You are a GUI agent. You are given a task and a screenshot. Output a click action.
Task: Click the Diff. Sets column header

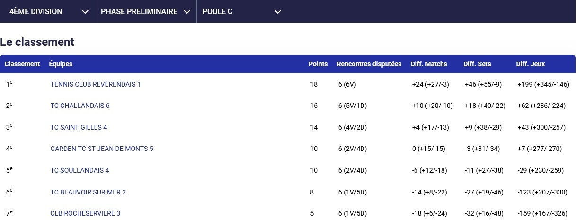coord(477,64)
